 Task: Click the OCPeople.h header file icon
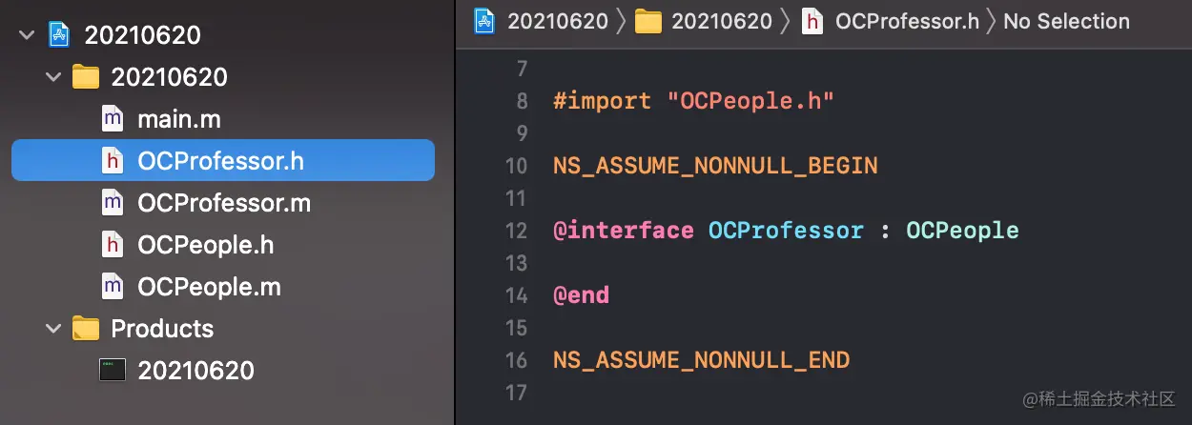(113, 245)
